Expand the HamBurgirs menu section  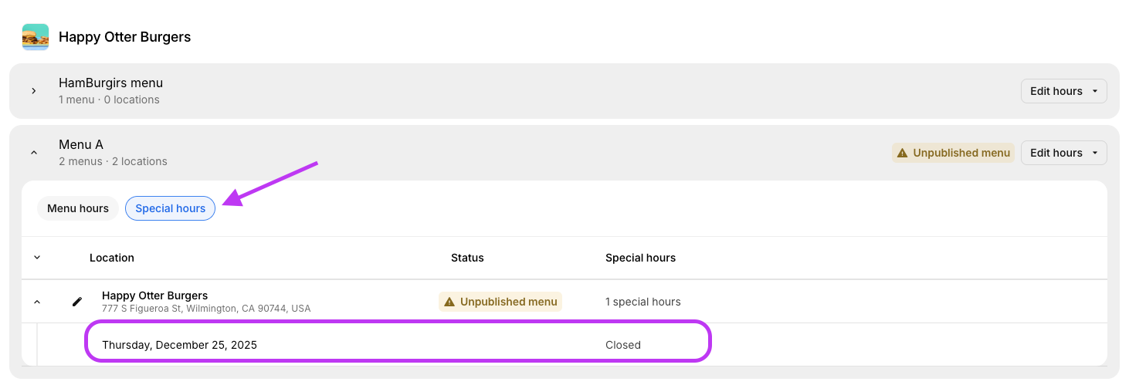pyautogui.click(x=34, y=91)
